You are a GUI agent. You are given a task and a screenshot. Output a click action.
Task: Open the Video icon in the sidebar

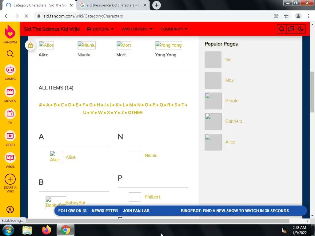[x=10, y=136]
